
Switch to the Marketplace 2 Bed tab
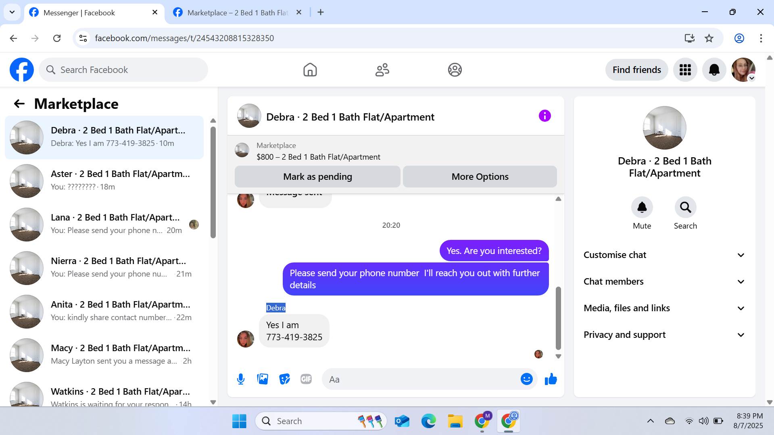pos(238,12)
